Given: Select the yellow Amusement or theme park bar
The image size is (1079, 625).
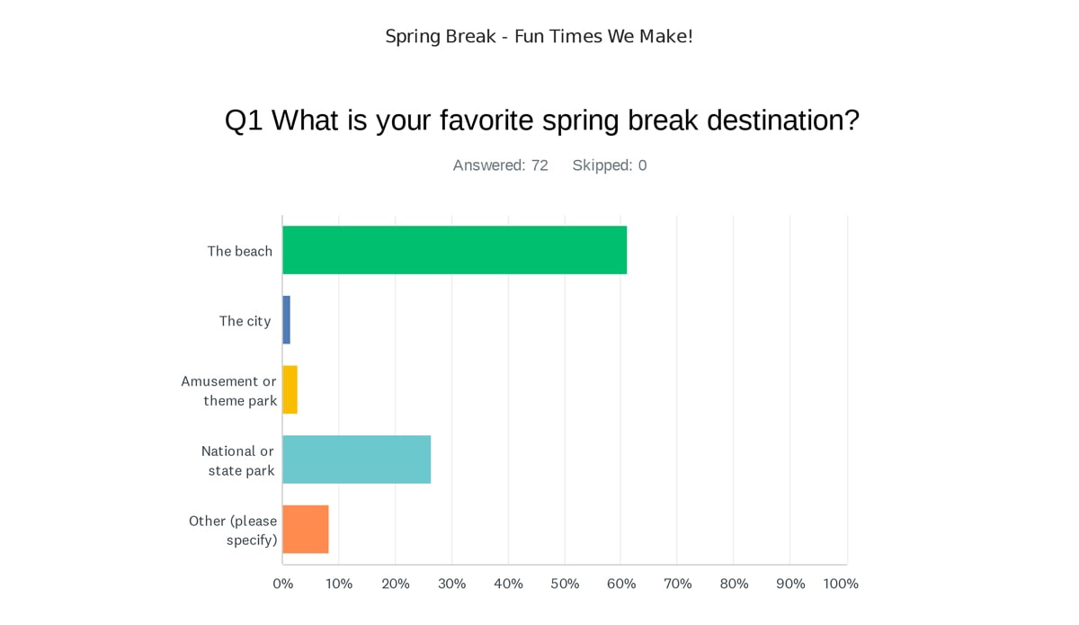Looking at the screenshot, I should [290, 389].
